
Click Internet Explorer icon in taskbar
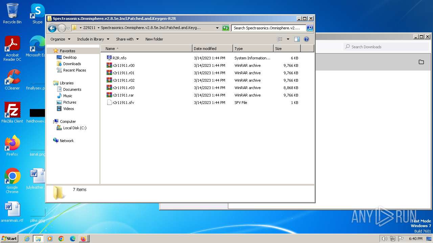[27, 239]
